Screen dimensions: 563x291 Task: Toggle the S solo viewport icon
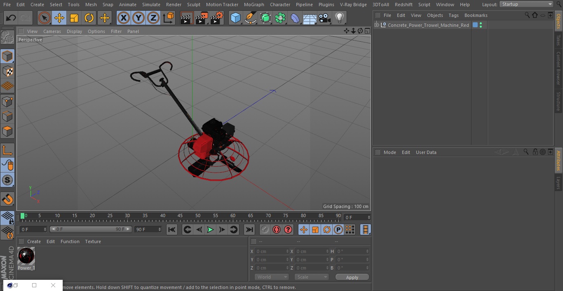pos(7,180)
